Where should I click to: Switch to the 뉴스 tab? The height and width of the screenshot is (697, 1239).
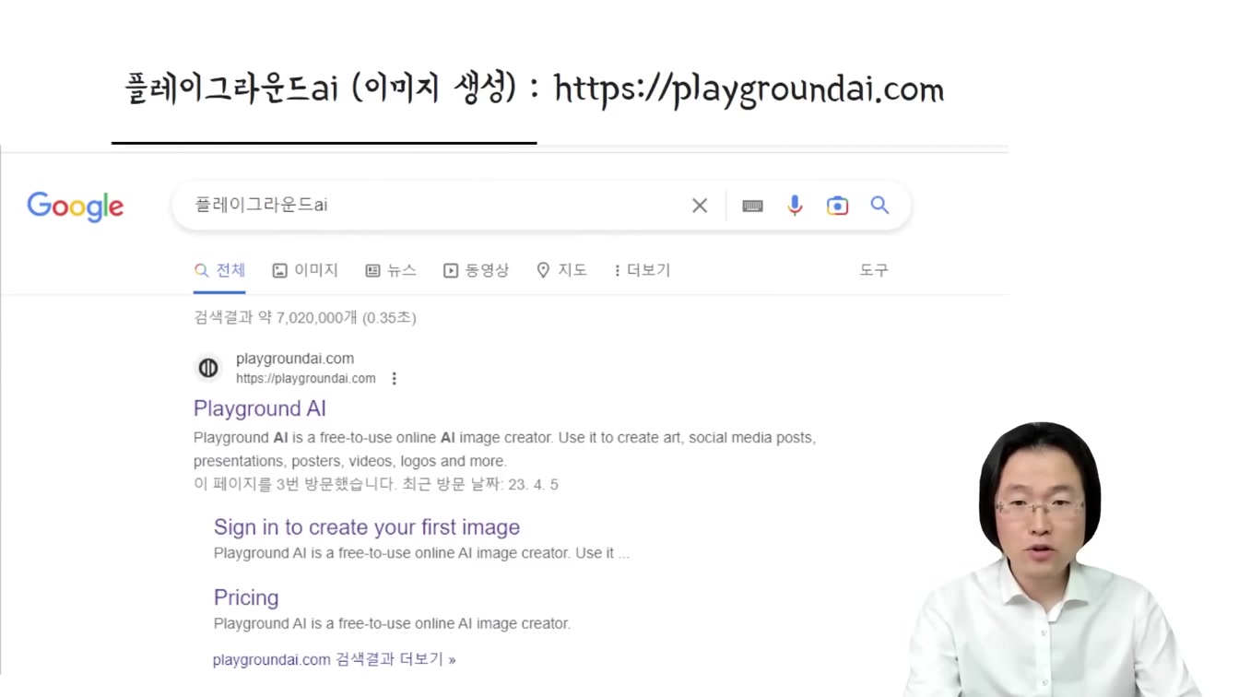[x=391, y=270]
